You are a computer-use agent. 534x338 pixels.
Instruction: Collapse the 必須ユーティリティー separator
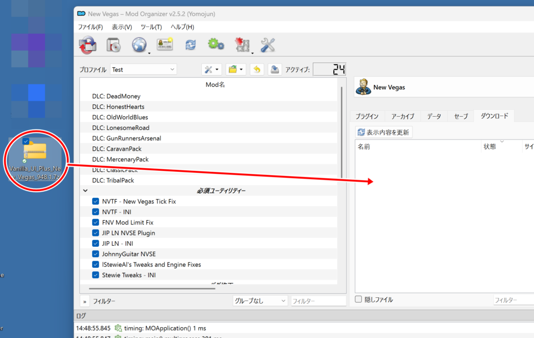tap(86, 191)
